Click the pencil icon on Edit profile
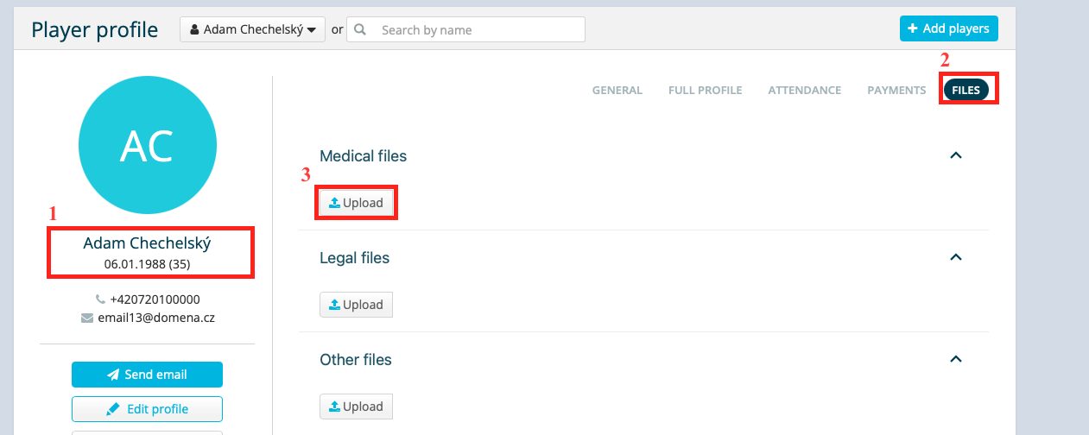The image size is (1089, 435). tap(112, 409)
